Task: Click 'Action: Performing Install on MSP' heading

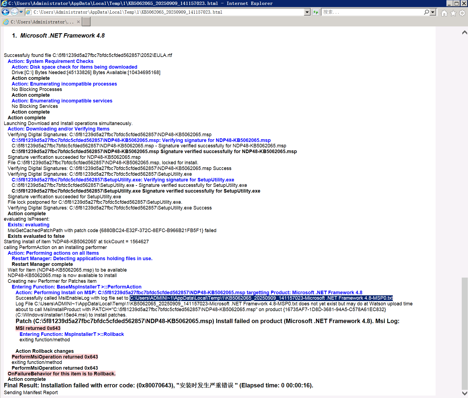Action: tap(189, 293)
